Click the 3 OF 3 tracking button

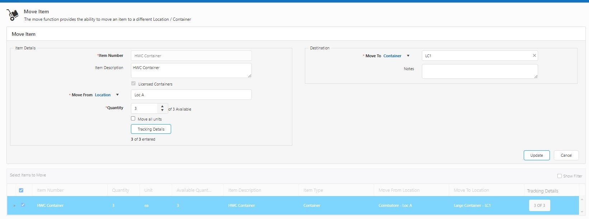point(539,205)
